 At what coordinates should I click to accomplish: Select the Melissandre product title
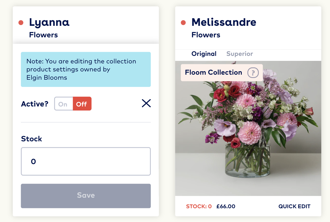(223, 22)
